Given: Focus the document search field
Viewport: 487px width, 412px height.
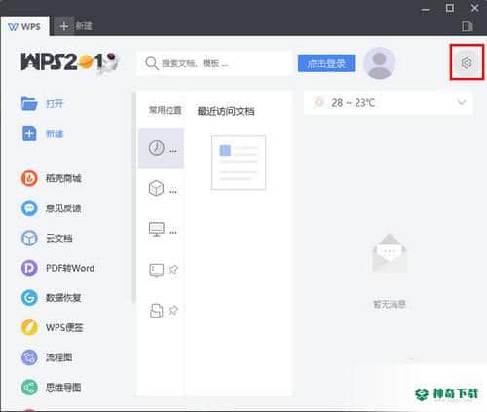Looking at the screenshot, I should pos(214,63).
